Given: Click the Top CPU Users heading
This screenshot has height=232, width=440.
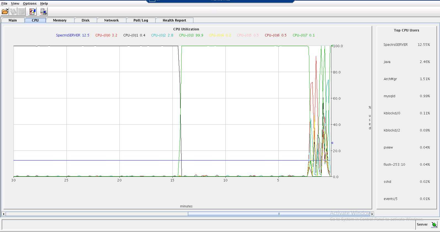Looking at the screenshot, I should coord(406,30).
